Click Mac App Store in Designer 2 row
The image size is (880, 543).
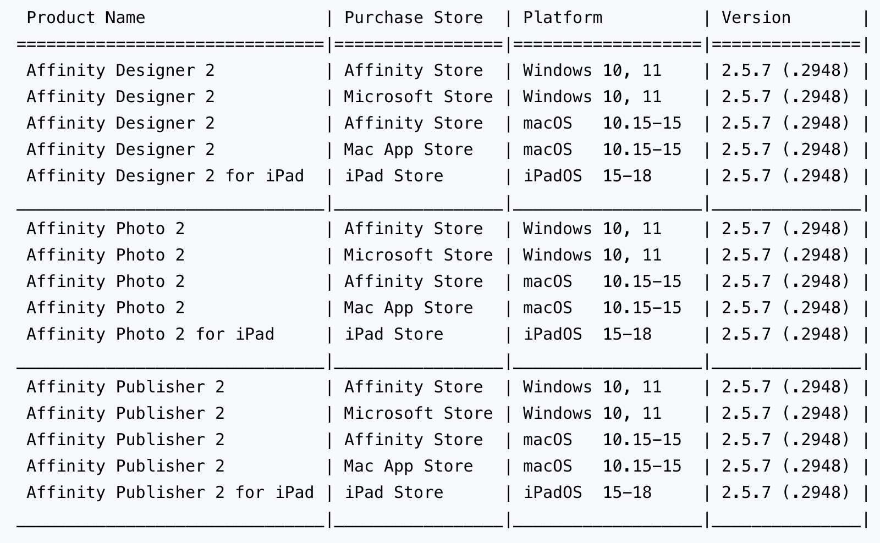(x=409, y=150)
